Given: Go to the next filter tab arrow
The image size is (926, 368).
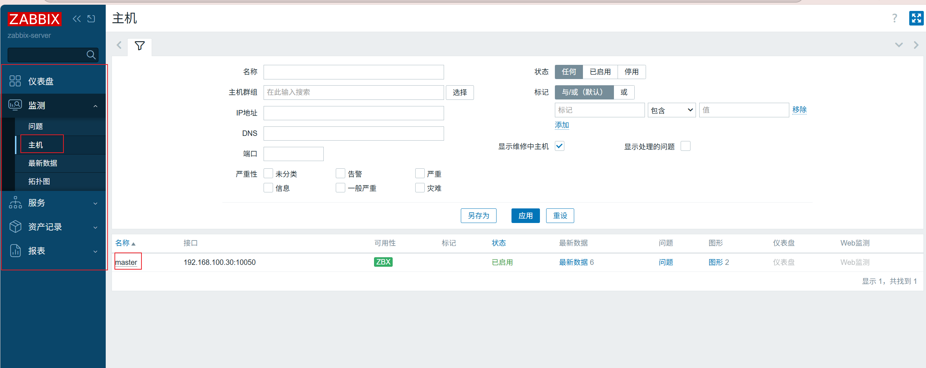Looking at the screenshot, I should (916, 45).
